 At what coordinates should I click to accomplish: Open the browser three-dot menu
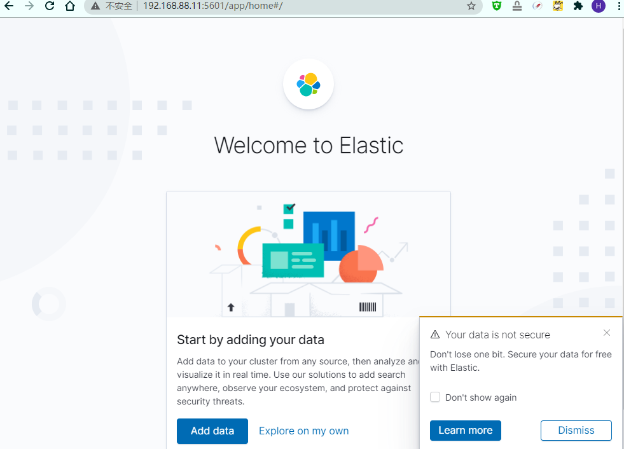618,6
